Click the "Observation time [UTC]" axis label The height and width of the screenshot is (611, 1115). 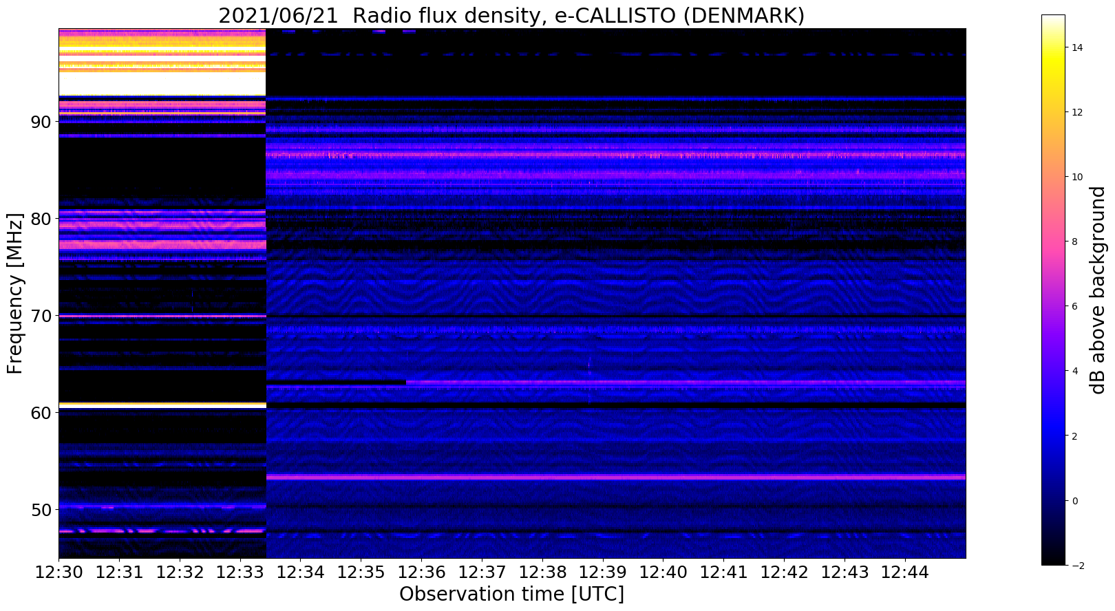(x=511, y=594)
